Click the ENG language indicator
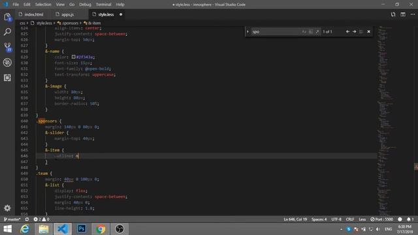Image resolution: width=418 pixels, height=235 pixels. (x=388, y=229)
